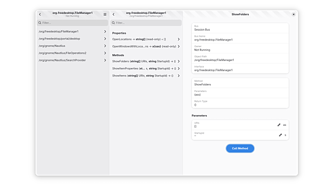Select the /org/gnome/Nautilus object path
334x188 pixels.
pyautogui.click(x=71, y=46)
